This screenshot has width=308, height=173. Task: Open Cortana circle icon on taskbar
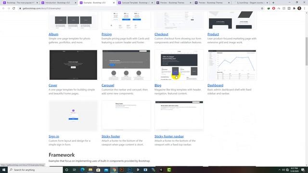[66, 170]
